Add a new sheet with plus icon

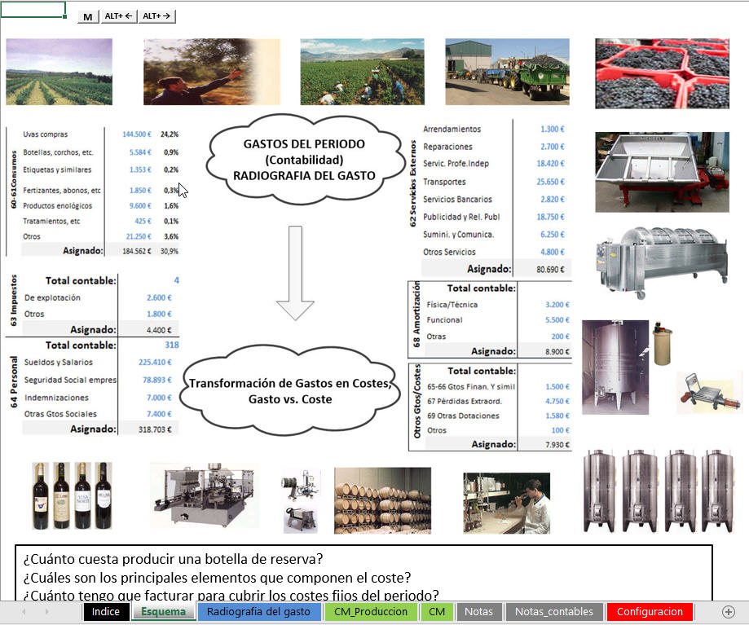pos(729,612)
